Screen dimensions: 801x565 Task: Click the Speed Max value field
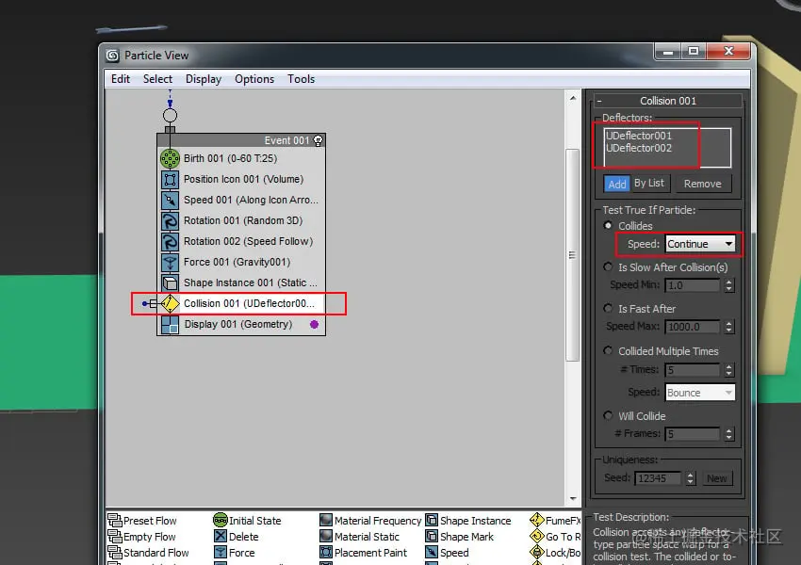coord(693,327)
